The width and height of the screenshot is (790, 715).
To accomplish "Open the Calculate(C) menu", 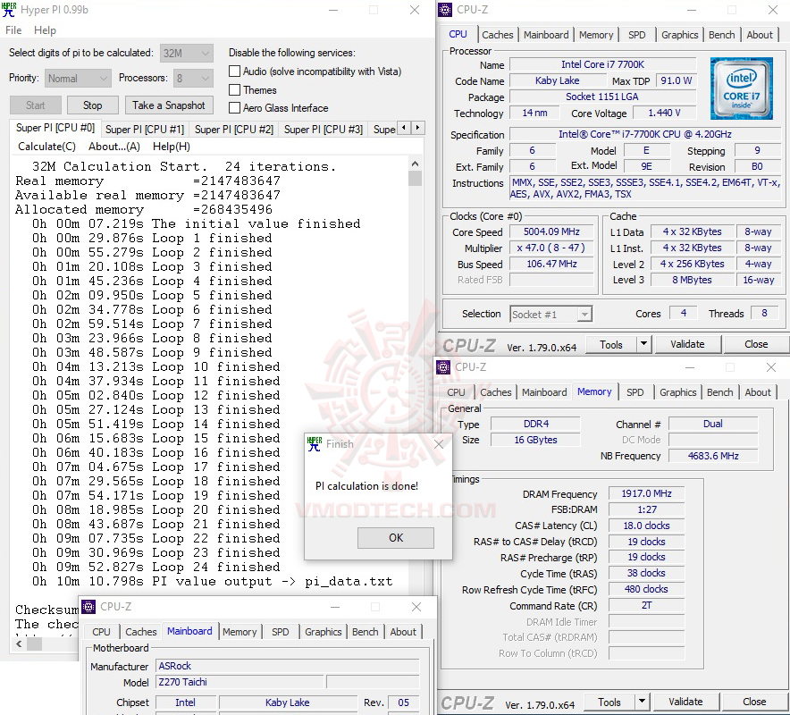I will point(46,147).
